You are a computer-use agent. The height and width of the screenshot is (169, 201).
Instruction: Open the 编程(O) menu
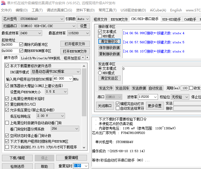click(22, 10)
